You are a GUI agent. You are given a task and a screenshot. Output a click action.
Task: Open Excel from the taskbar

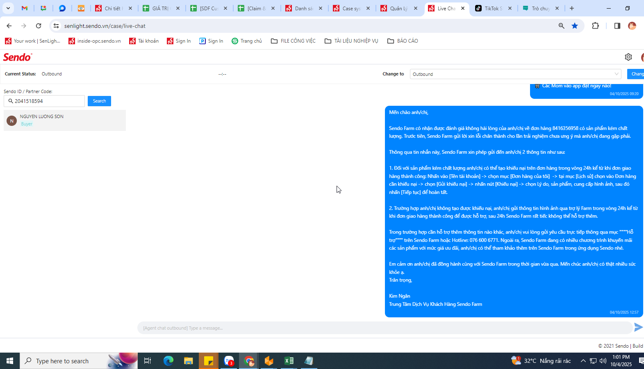click(x=289, y=361)
